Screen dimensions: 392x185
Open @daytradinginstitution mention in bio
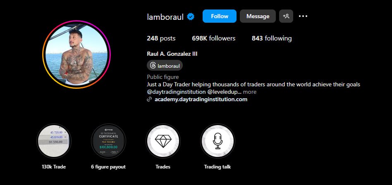coord(176,92)
